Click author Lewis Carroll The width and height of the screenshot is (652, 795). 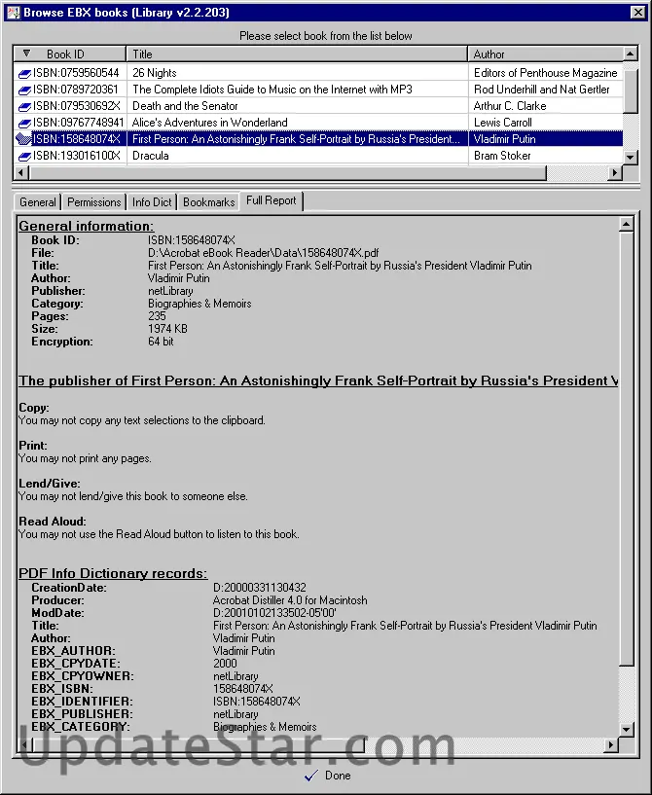(x=503, y=123)
